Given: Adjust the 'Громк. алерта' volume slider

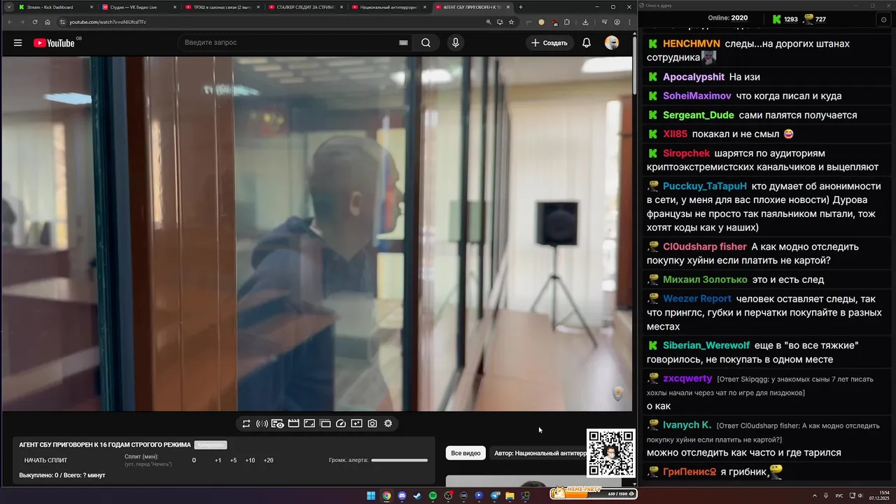Looking at the screenshot, I should coord(399,461).
